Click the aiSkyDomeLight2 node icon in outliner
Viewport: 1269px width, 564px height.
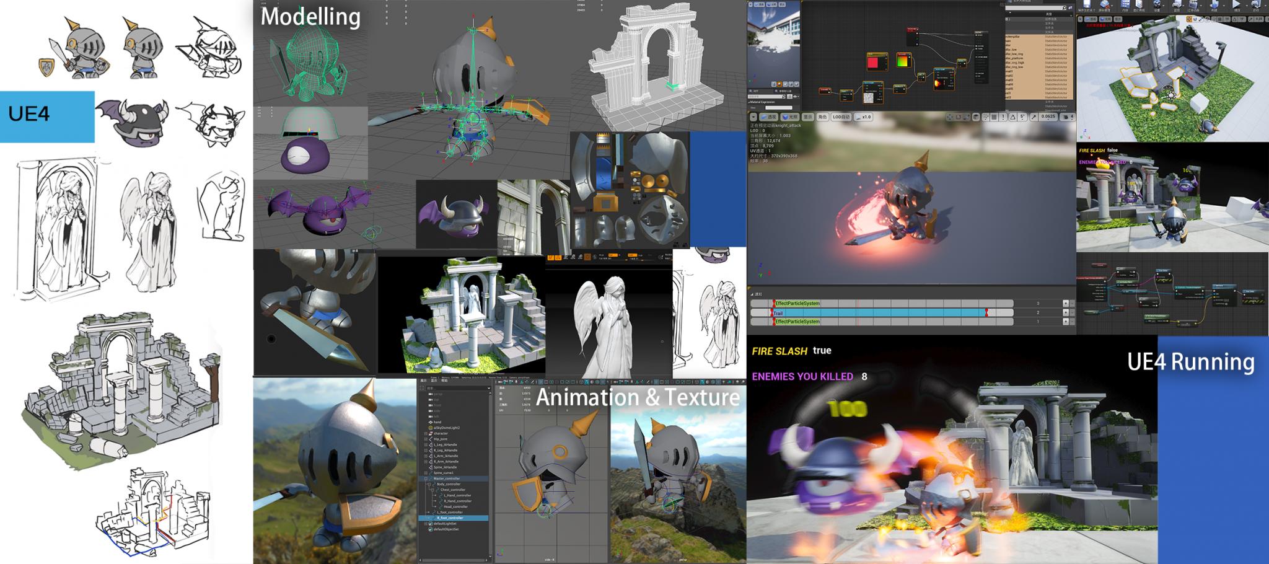[430, 428]
